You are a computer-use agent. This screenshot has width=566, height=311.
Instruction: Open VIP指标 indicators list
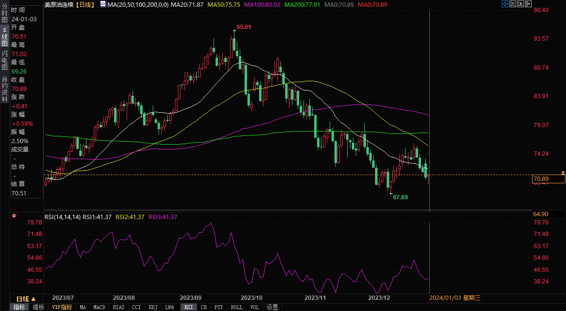62,307
